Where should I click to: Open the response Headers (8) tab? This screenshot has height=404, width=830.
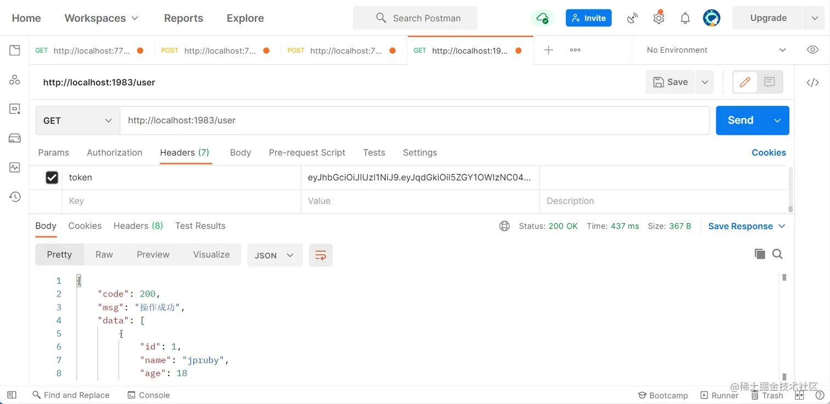coord(138,226)
